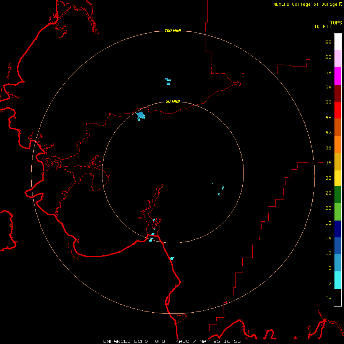This screenshot has height=344, width=344.
Task: Click the dark red legend band
Action: pos(338,93)
